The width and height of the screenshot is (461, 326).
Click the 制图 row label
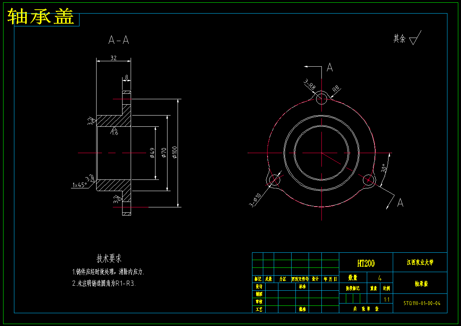point(259,294)
